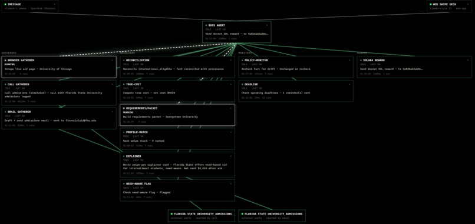Open the Admissions node reached by call

click(x=202, y=216)
